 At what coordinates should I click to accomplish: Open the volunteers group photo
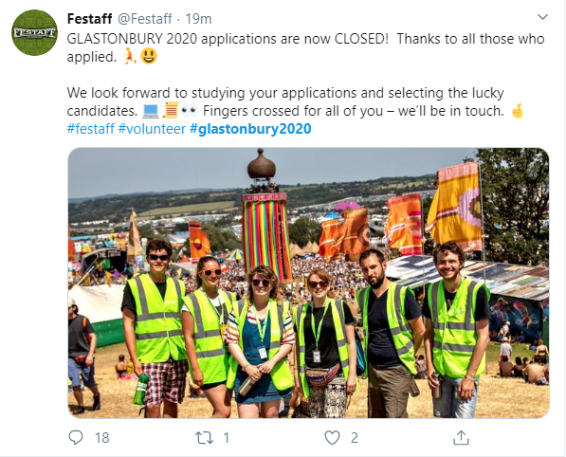click(309, 283)
